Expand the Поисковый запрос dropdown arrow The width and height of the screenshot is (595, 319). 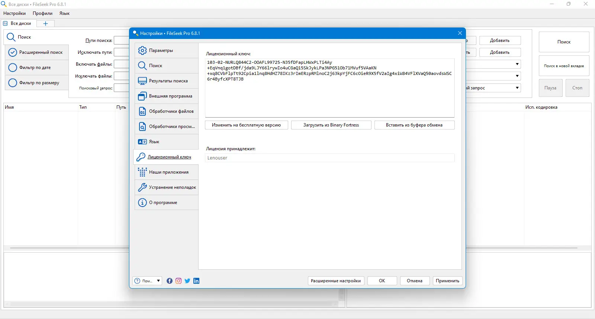pos(517,88)
